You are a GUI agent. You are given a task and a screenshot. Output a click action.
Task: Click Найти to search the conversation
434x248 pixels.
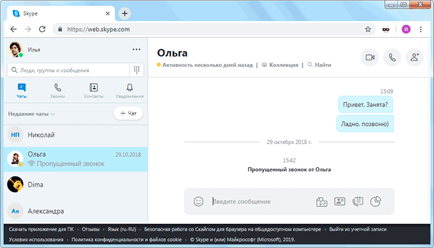coord(319,65)
